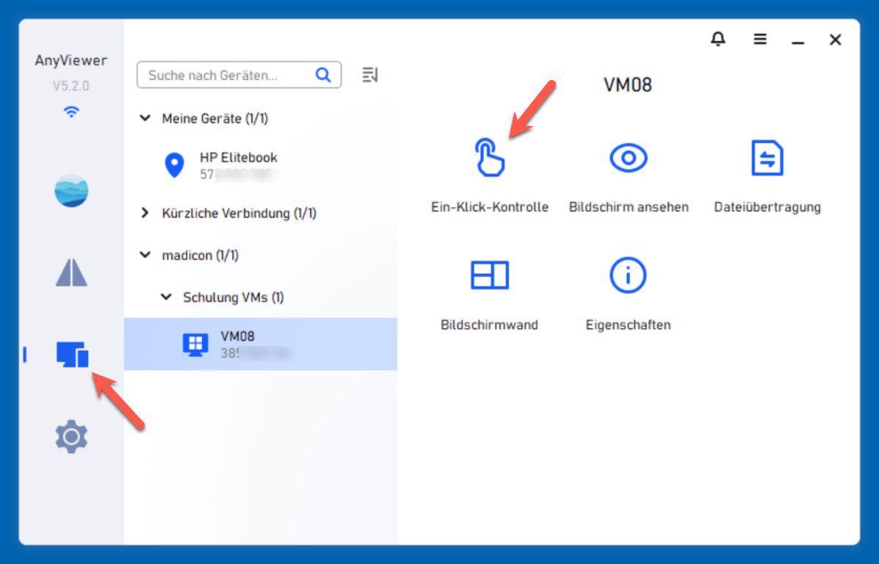This screenshot has width=879, height=564.
Task: Click the Schulung VMs (1) label
Action: (x=234, y=297)
